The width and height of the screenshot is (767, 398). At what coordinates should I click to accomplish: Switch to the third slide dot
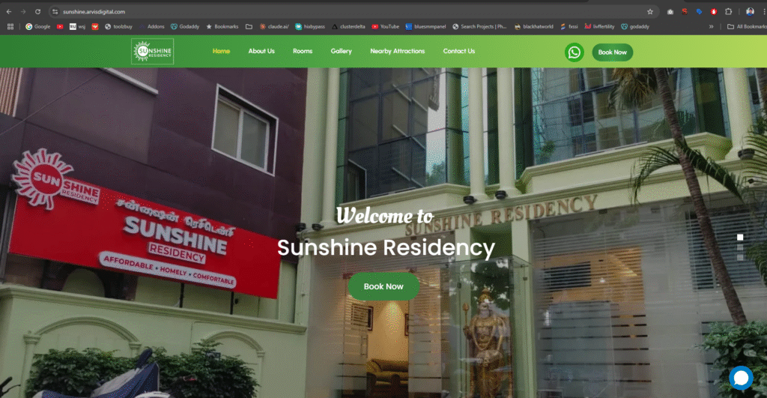pyautogui.click(x=740, y=257)
